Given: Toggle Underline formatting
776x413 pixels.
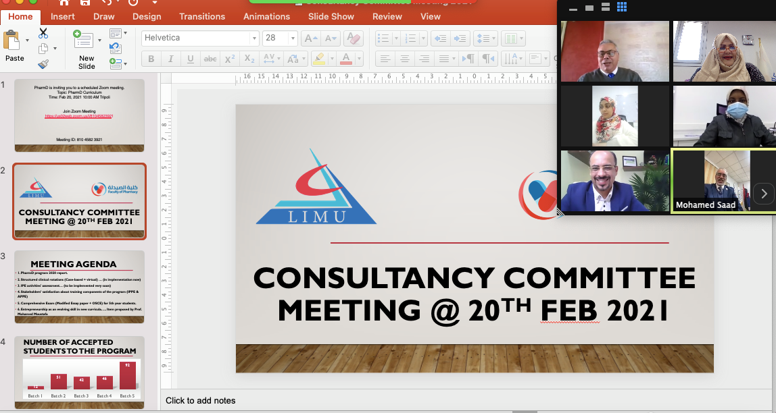Looking at the screenshot, I should tap(191, 59).
